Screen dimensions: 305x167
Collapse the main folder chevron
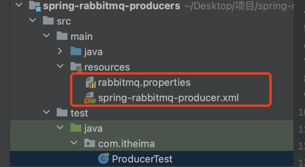point(47,36)
